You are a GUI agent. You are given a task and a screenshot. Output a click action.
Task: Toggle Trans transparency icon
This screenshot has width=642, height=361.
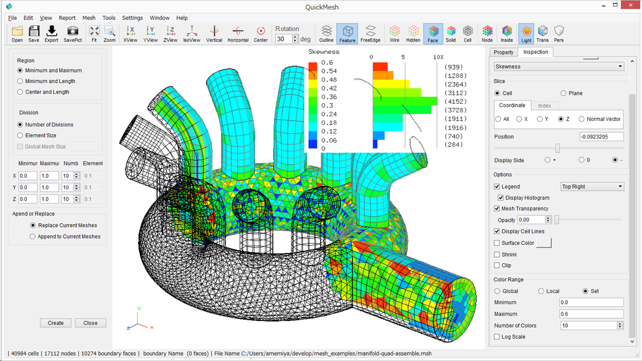tap(543, 34)
